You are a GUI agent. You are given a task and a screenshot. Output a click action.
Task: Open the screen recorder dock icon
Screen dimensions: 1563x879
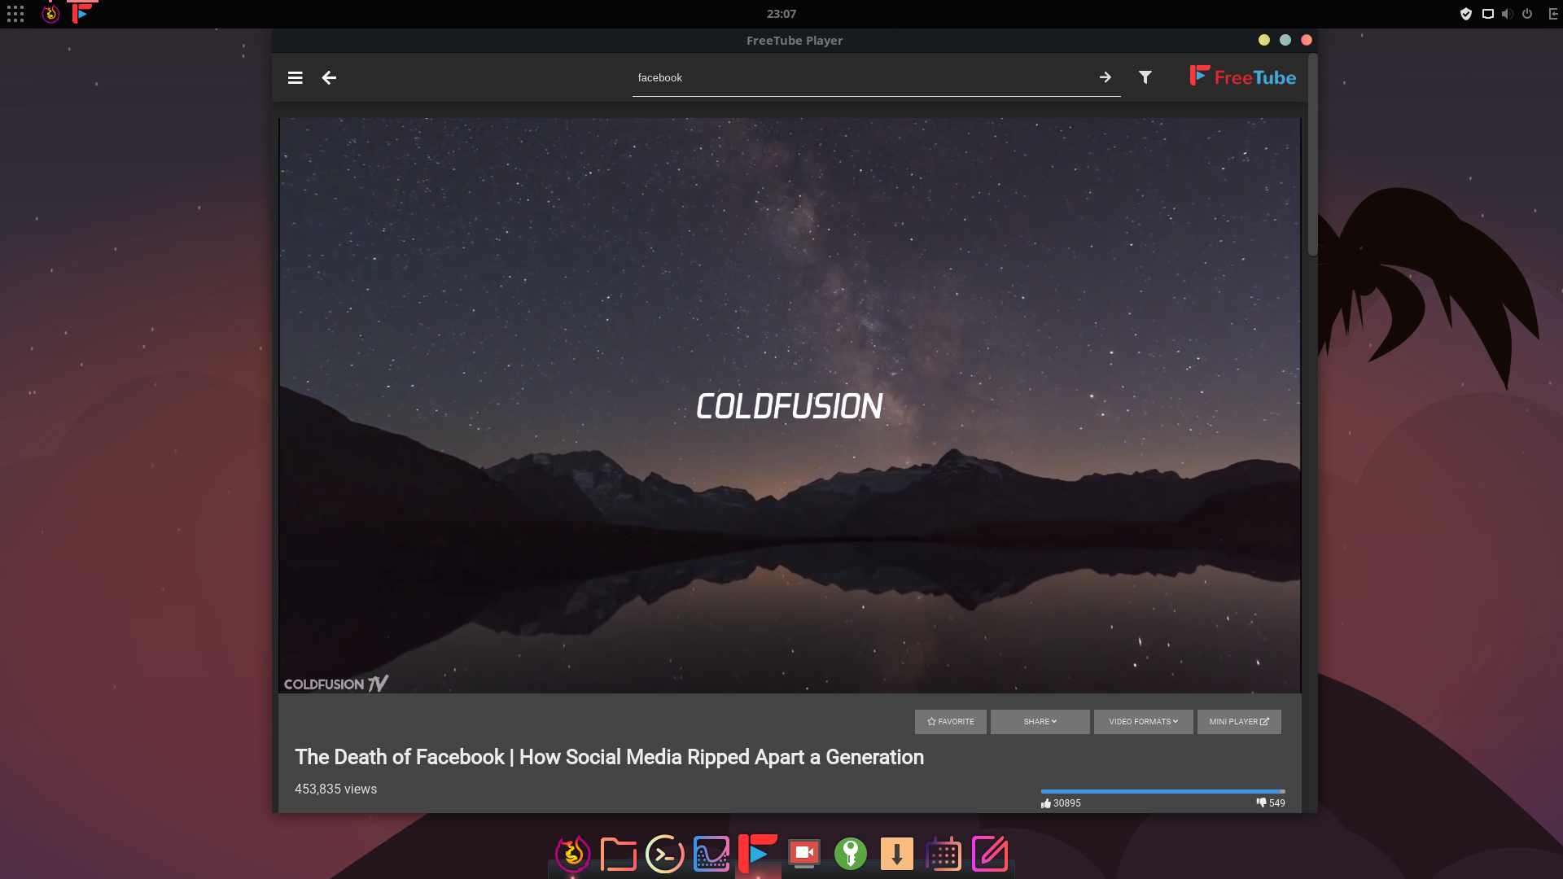(804, 854)
